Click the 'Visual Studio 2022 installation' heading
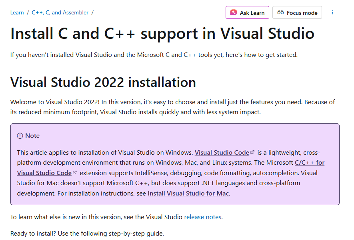Viewport: 354px width, 240px height. coord(103,82)
